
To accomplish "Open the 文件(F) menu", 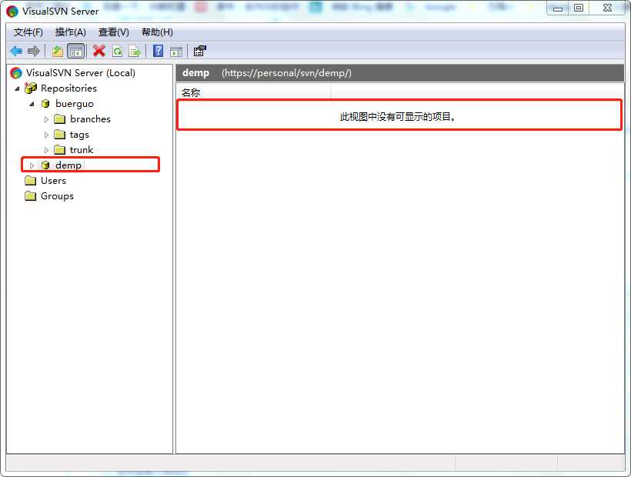I will [28, 32].
